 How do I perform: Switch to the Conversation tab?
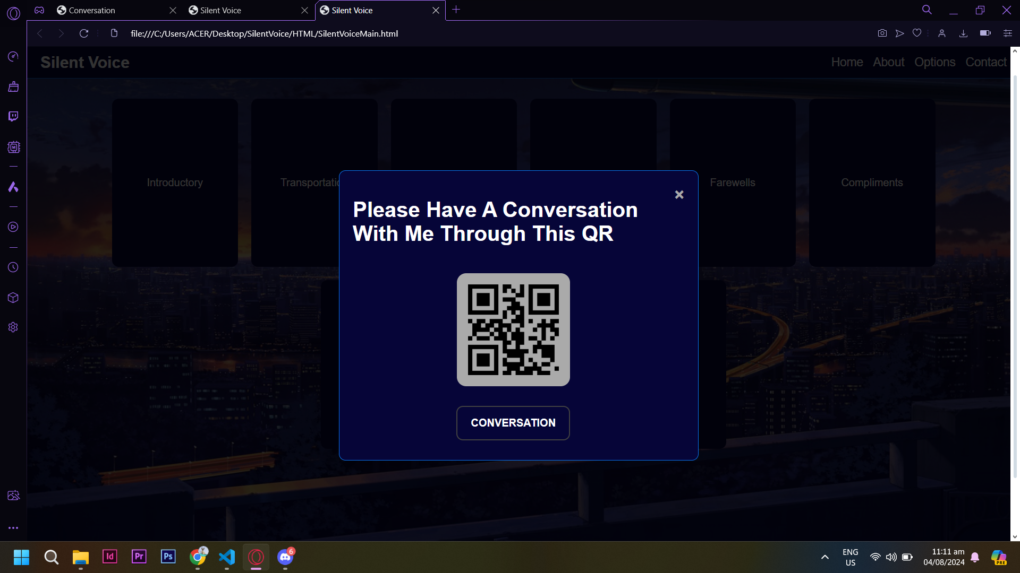pyautogui.click(x=92, y=10)
